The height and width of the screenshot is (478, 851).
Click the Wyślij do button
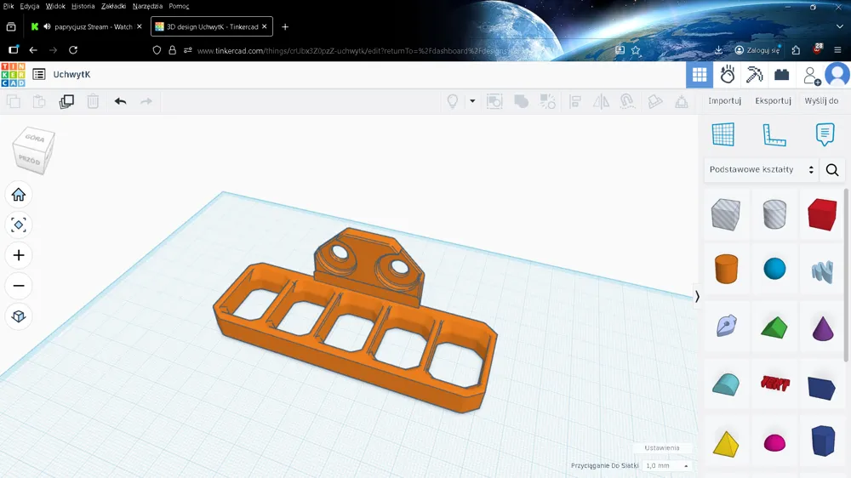[821, 101]
